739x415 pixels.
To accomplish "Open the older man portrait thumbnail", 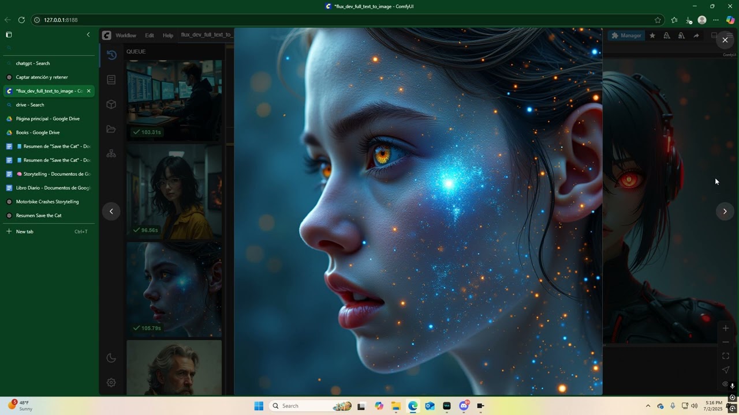I will click(174, 368).
